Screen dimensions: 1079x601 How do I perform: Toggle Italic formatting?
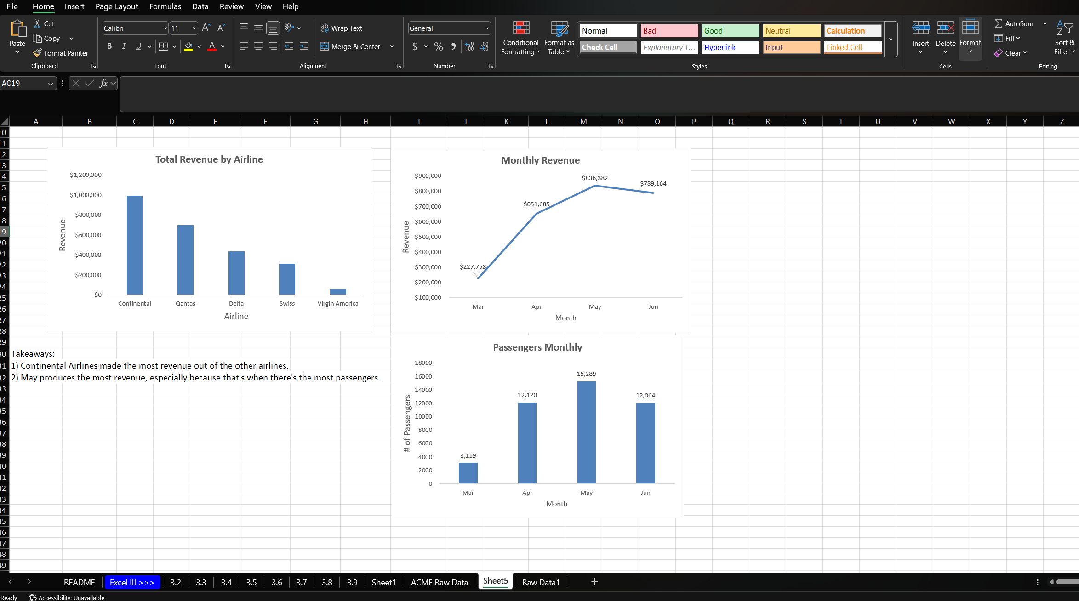pyautogui.click(x=124, y=46)
